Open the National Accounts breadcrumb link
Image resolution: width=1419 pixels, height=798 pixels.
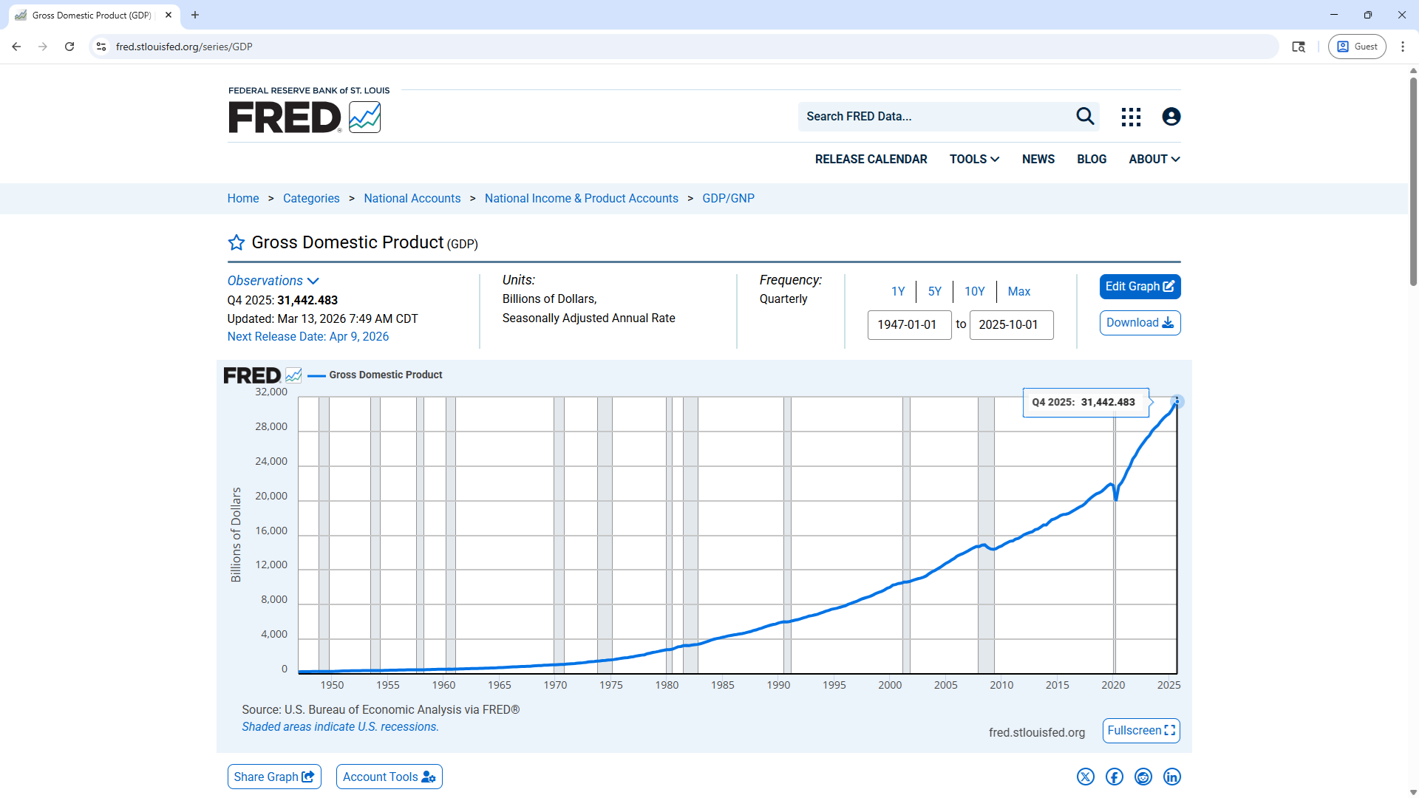pyautogui.click(x=412, y=199)
